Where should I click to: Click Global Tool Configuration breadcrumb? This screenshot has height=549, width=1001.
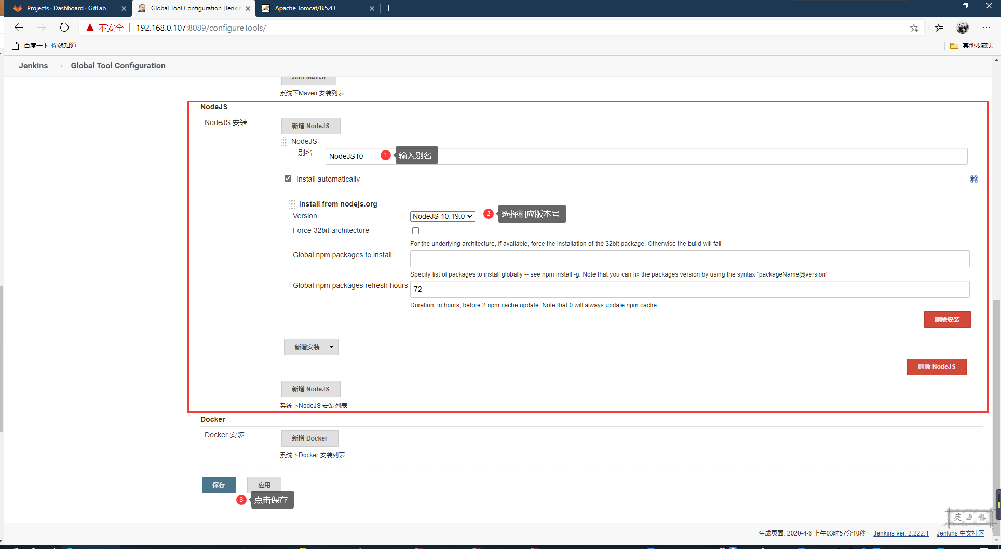tap(118, 66)
